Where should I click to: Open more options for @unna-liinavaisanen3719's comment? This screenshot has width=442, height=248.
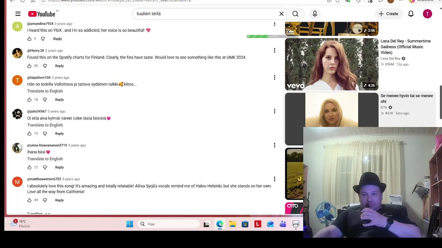click(x=275, y=145)
